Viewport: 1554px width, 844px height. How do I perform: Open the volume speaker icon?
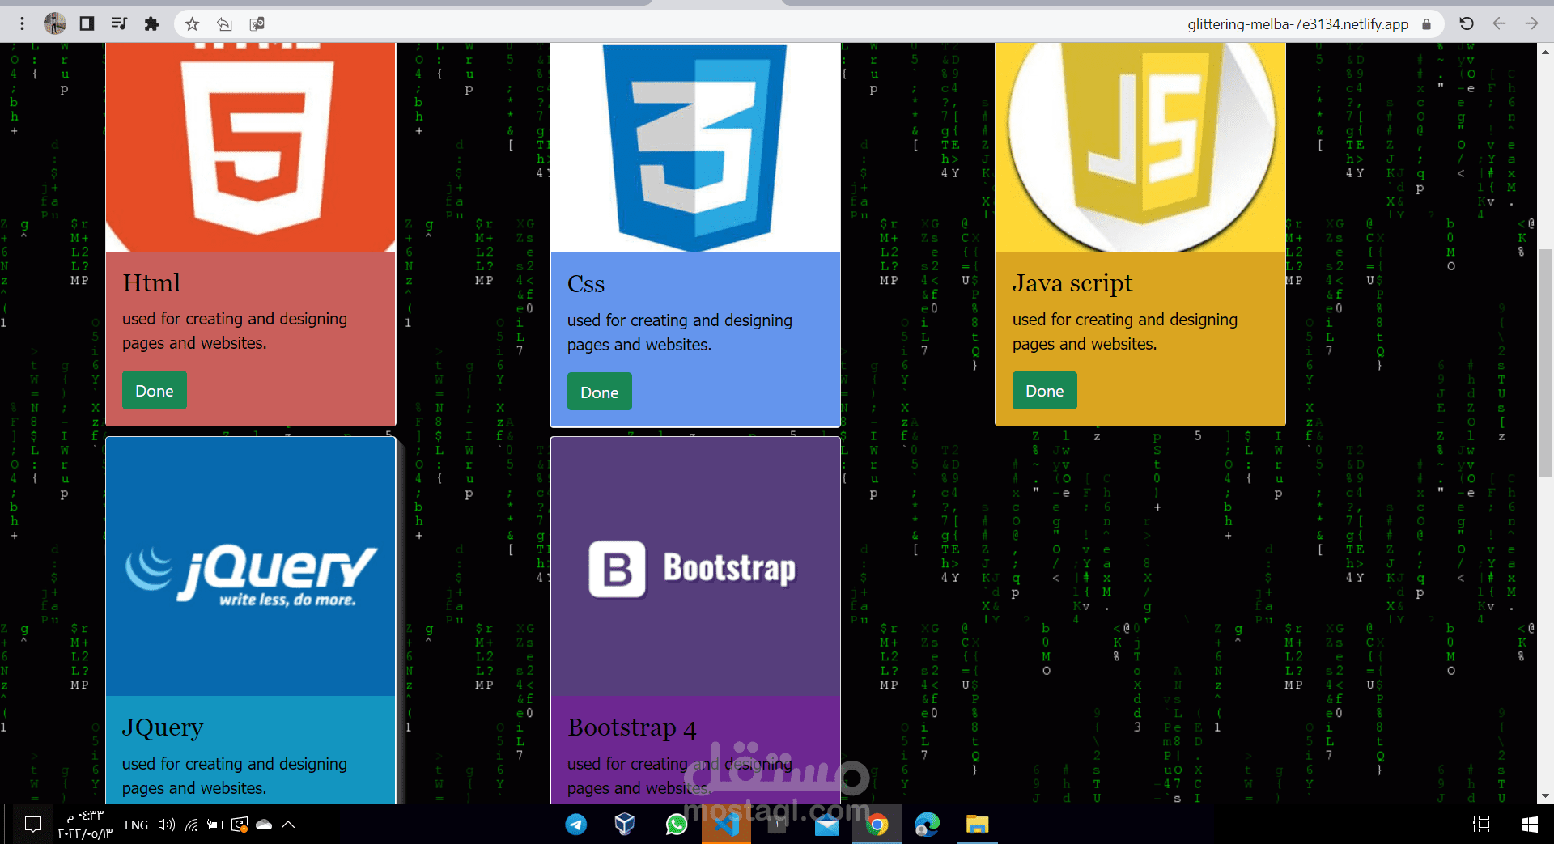[167, 825]
